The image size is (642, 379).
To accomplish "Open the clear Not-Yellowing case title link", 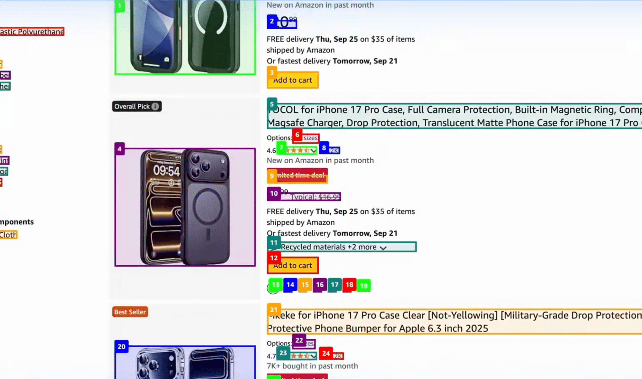I will 454,322.
